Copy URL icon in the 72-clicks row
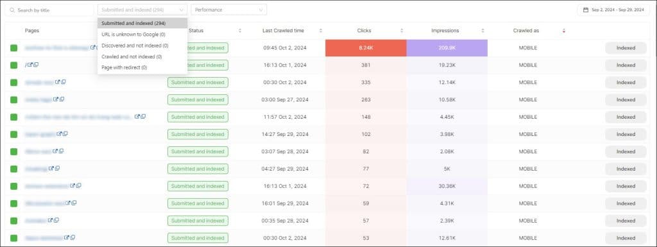The width and height of the screenshot is (657, 247). tap(78, 185)
